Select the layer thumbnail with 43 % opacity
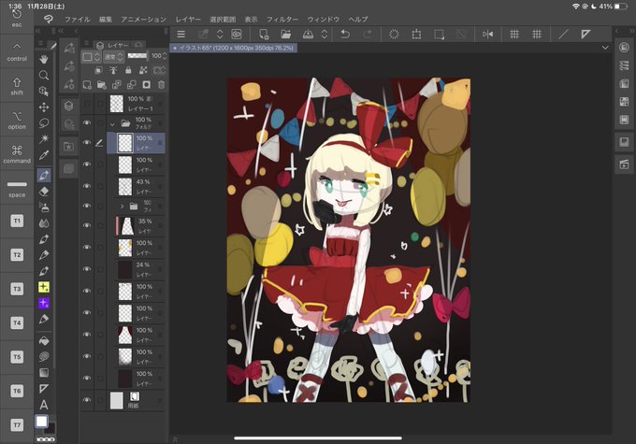The height and width of the screenshot is (444, 636). point(125,187)
